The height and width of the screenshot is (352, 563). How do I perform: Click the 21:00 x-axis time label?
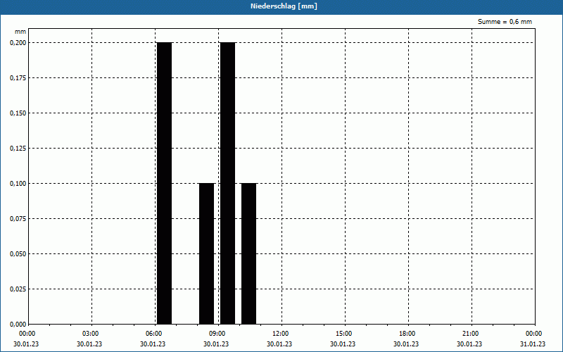point(470,334)
